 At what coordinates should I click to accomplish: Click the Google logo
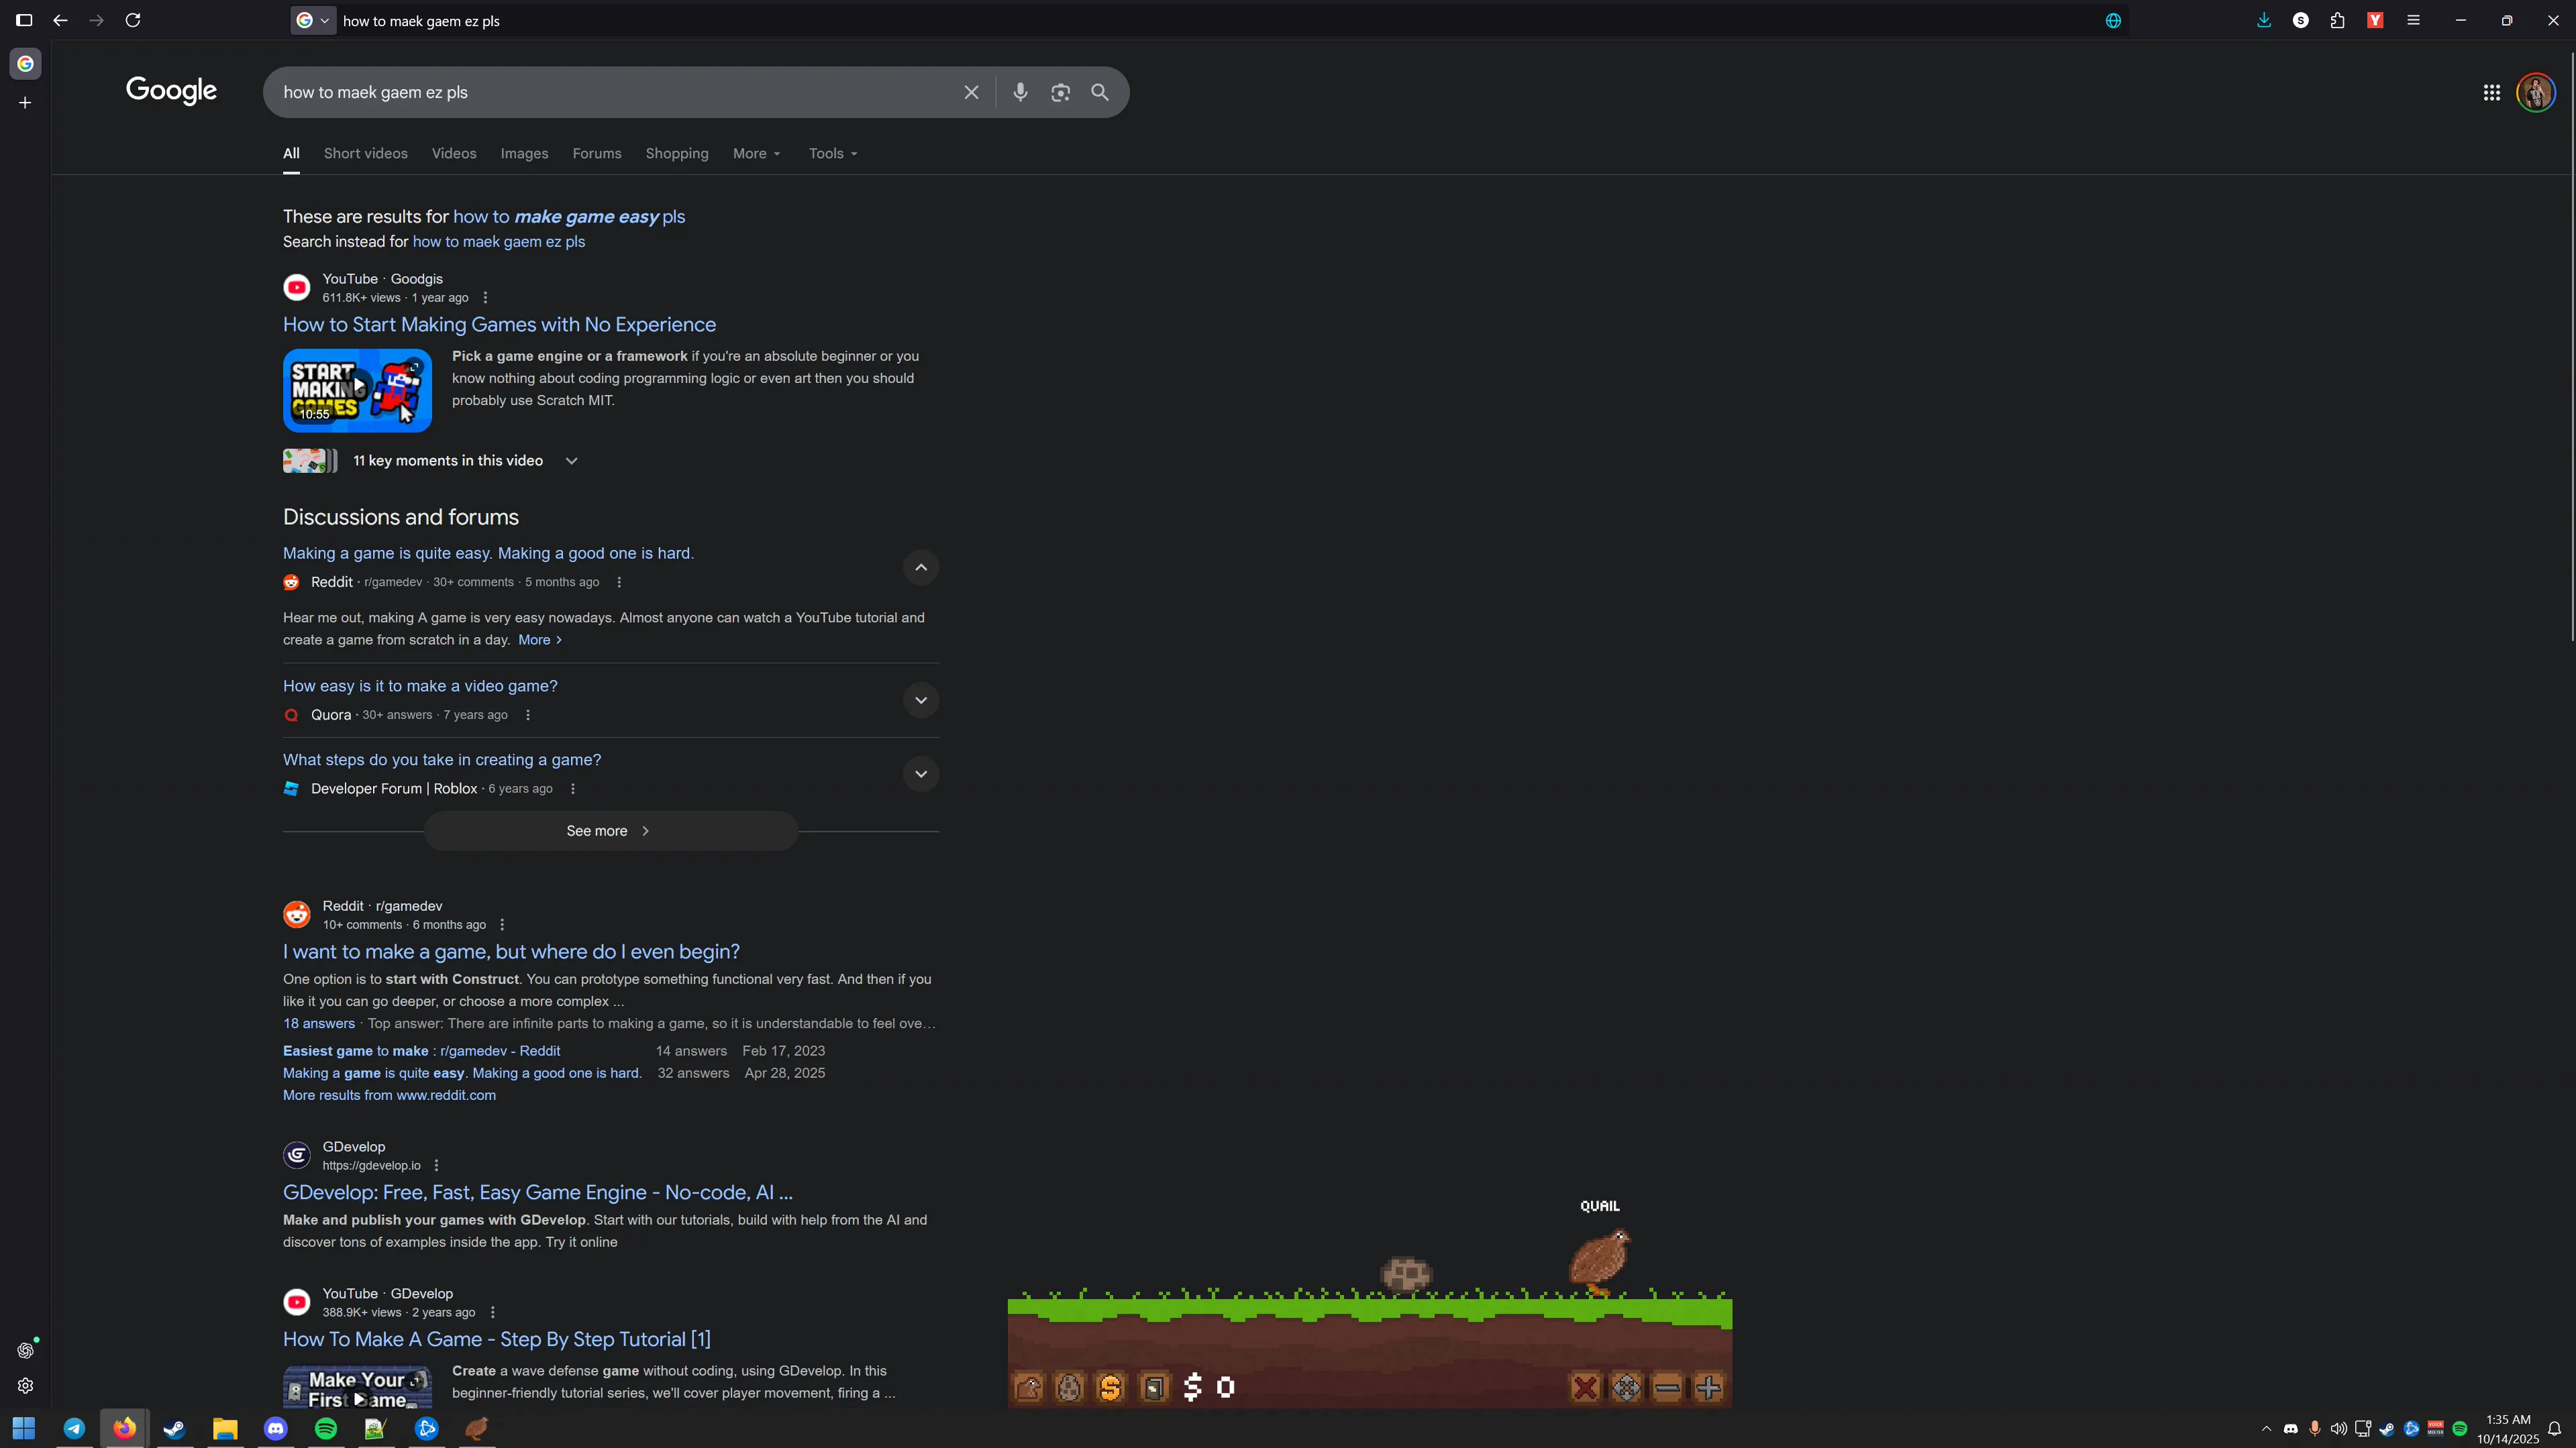coord(171,91)
